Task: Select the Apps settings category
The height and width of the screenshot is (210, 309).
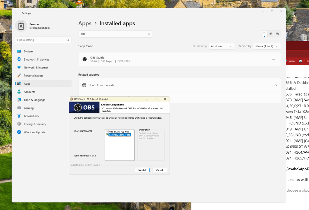Action: (x=43, y=84)
